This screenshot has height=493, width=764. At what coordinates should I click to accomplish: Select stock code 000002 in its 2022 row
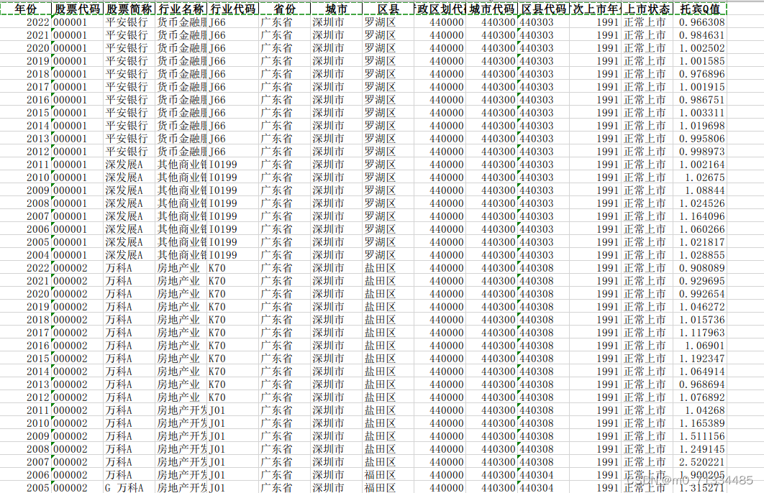pos(77,267)
